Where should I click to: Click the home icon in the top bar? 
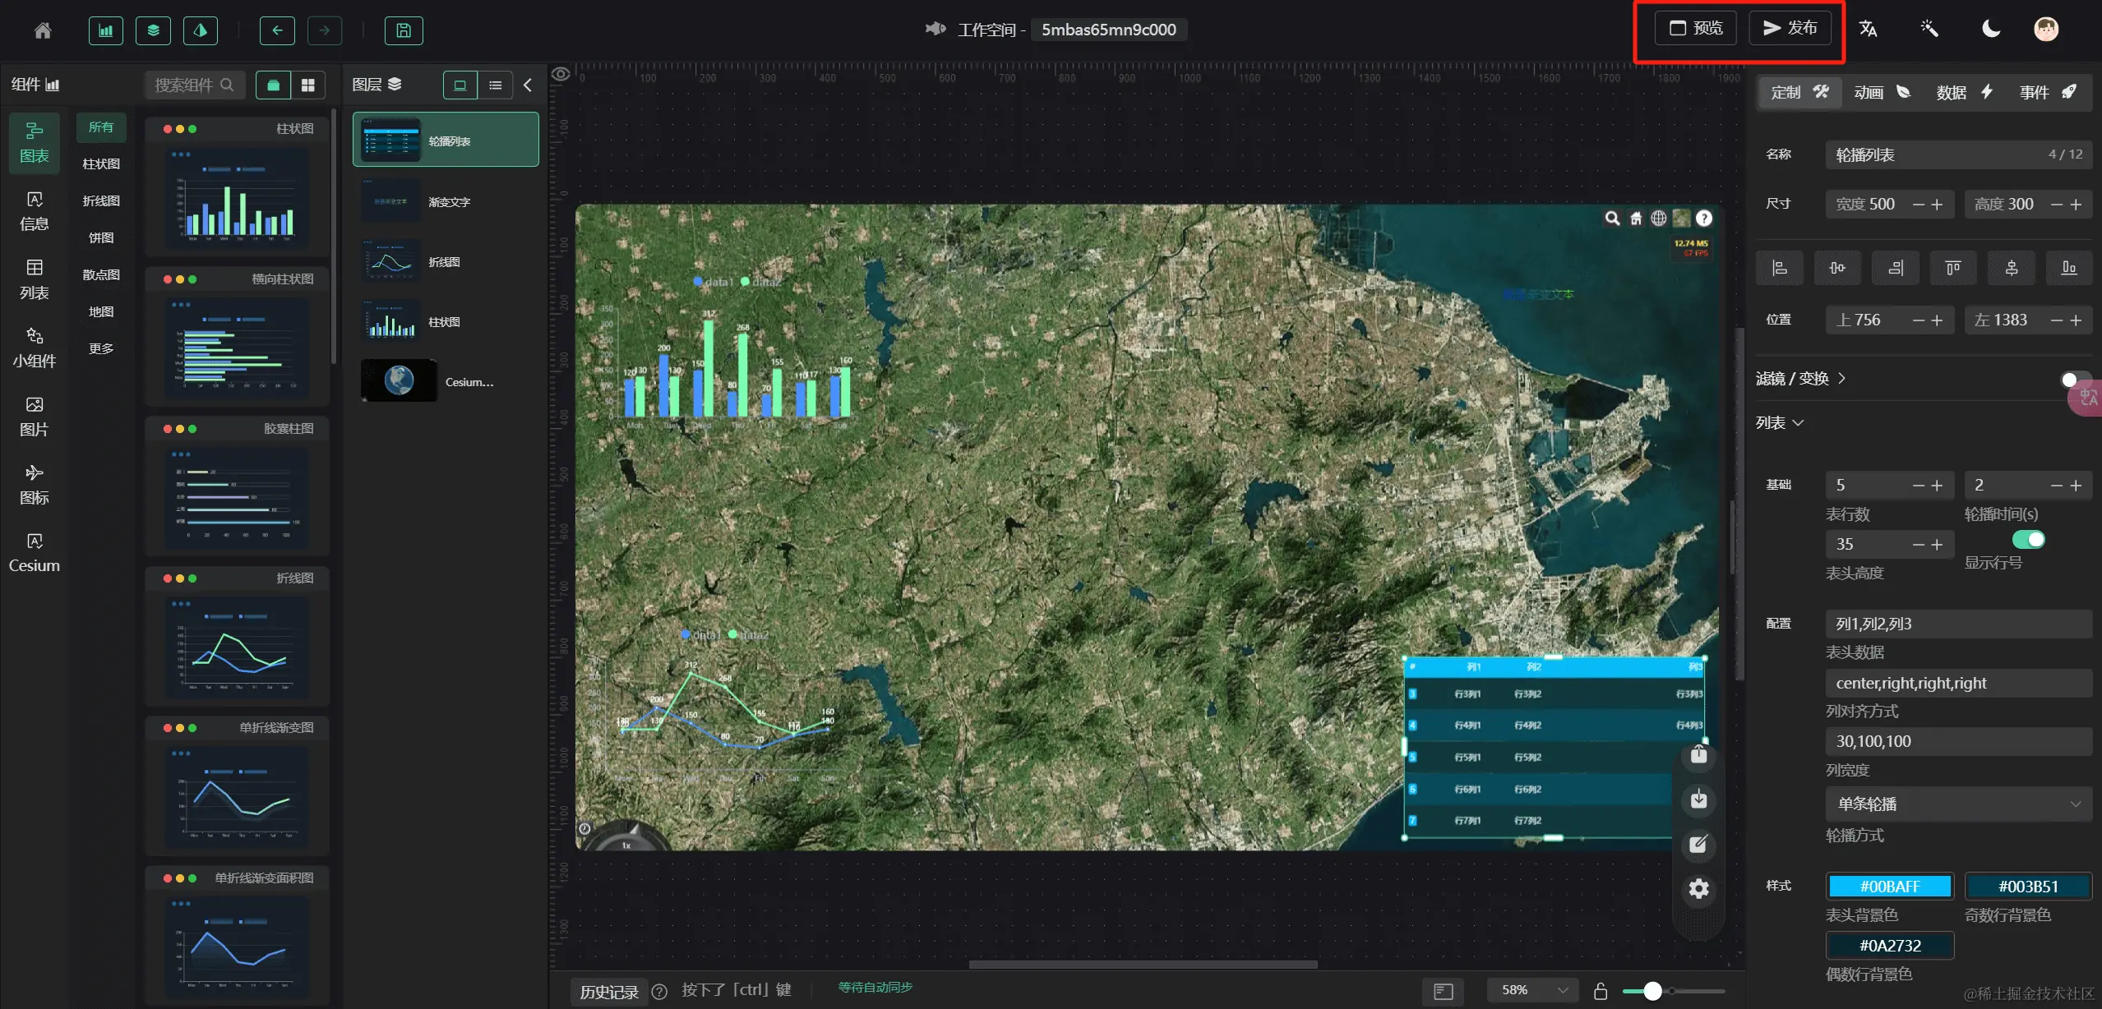[43, 30]
